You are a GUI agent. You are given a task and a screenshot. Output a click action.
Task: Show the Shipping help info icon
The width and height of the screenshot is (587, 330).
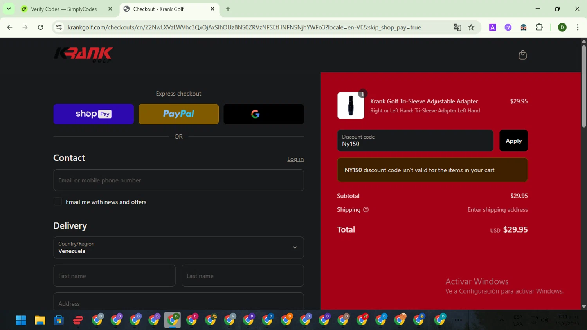(x=366, y=210)
